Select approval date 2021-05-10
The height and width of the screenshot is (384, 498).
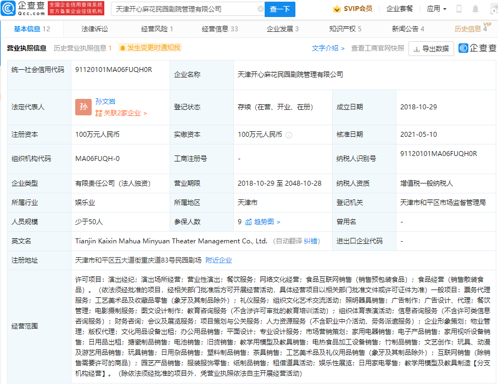tap(418, 135)
